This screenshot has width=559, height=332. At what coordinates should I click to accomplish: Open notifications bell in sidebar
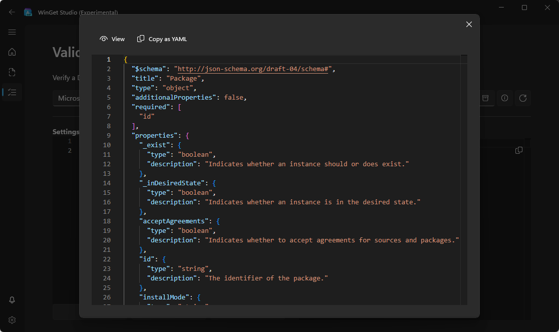tap(12, 300)
